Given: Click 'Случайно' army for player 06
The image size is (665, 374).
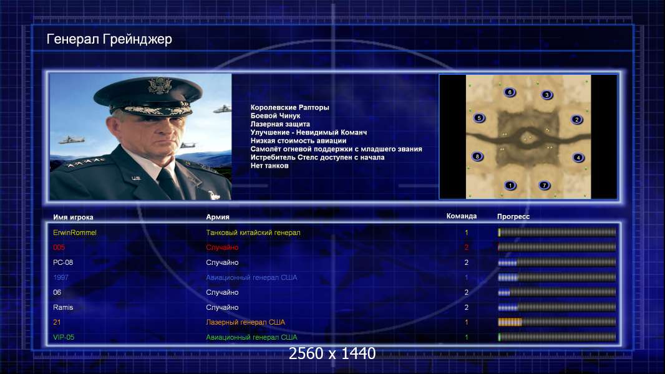Looking at the screenshot, I should coord(222,292).
